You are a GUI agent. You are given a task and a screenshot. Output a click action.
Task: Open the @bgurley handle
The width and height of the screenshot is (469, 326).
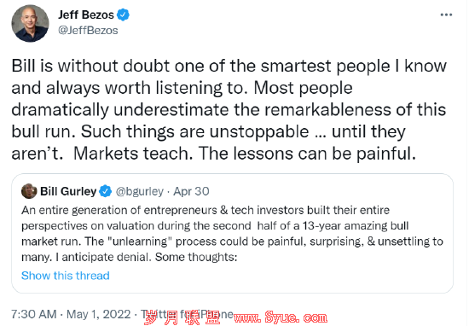139,191
